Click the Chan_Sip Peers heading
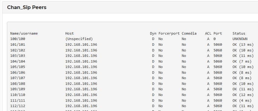Viewport: 258px width, 111px height. point(27,7)
